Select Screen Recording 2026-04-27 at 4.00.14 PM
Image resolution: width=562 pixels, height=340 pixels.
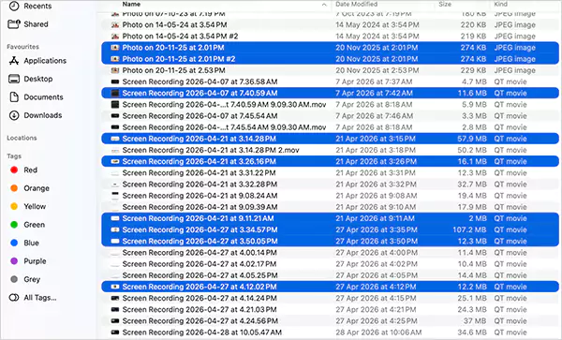pos(330,253)
